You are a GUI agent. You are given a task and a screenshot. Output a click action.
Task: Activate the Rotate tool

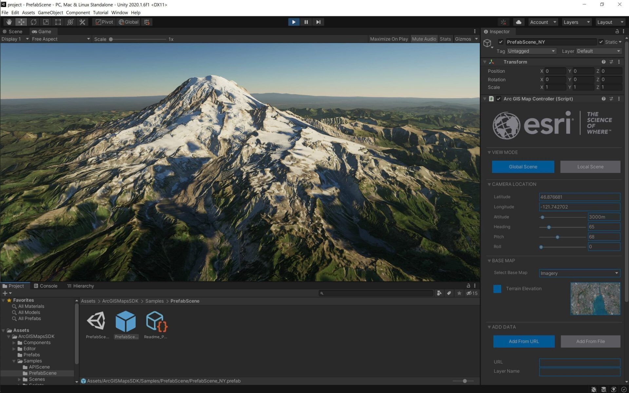(33, 22)
